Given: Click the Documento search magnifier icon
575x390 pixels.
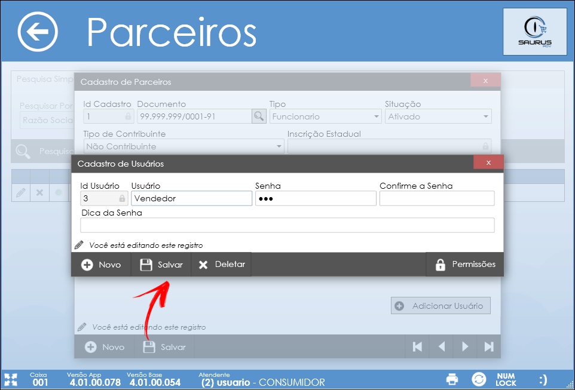Looking at the screenshot, I should 259,116.
